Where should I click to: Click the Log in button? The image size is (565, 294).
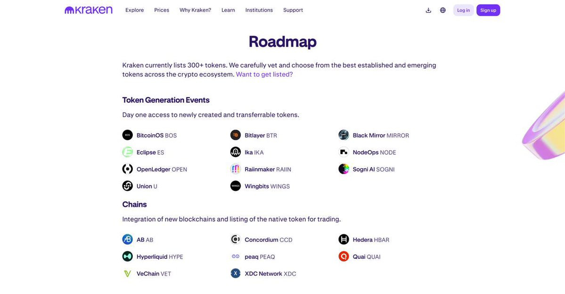point(463,10)
